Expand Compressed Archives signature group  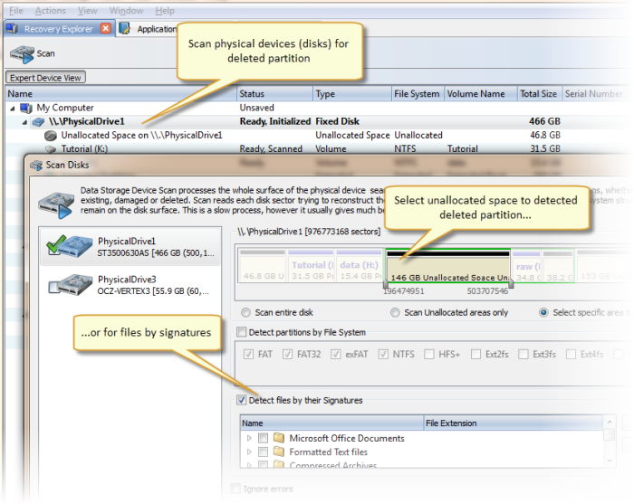coord(249,465)
